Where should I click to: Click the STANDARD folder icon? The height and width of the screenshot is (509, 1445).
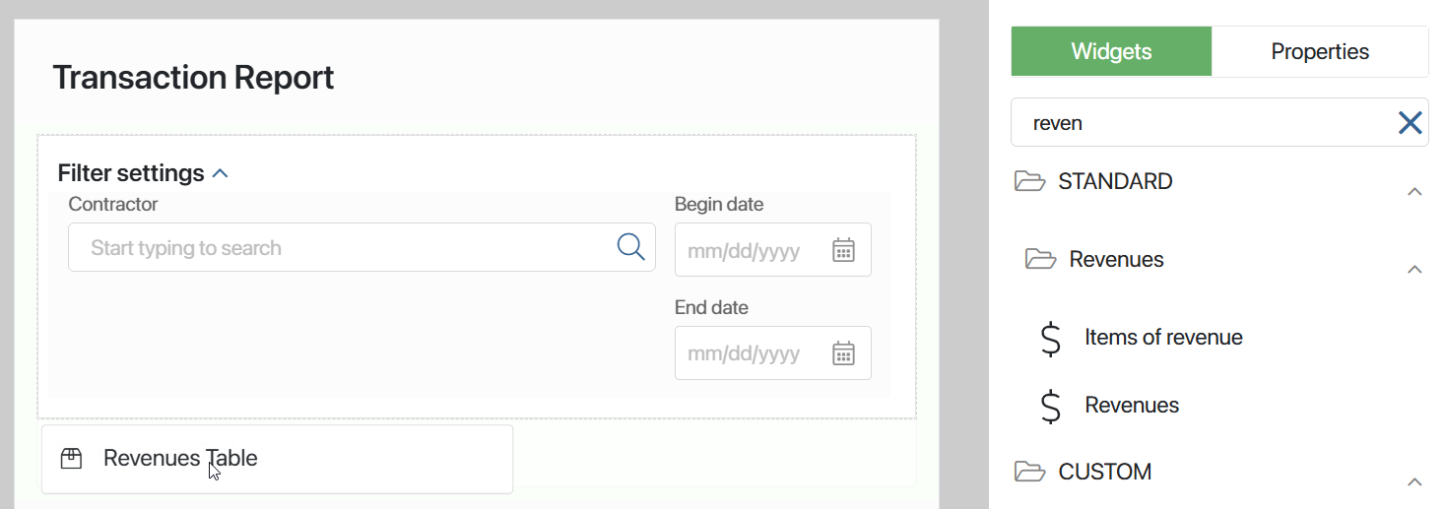[x=1029, y=181]
